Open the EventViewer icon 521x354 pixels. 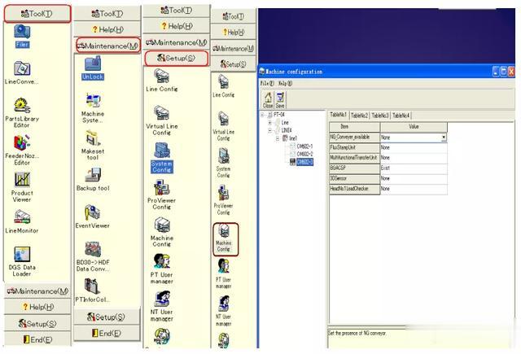[92, 216]
